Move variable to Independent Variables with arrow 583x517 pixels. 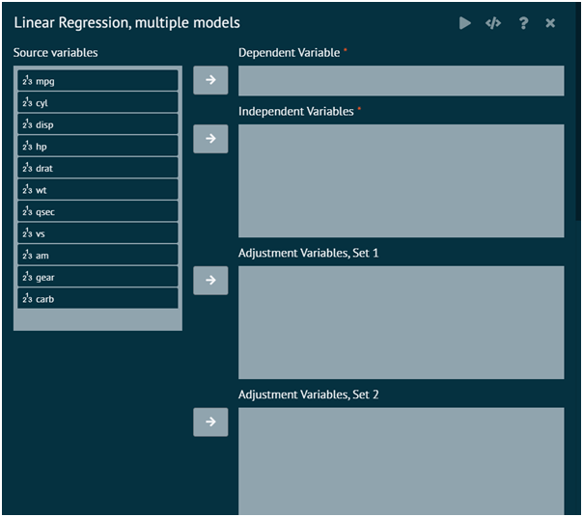[x=210, y=139]
